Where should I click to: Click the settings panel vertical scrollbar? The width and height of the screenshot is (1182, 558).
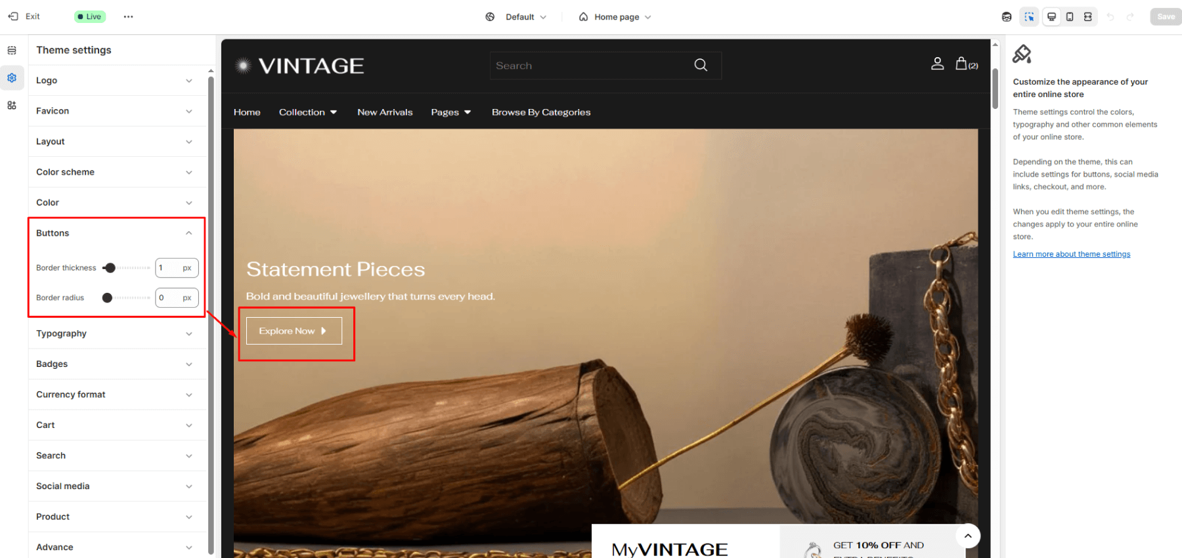click(x=211, y=315)
